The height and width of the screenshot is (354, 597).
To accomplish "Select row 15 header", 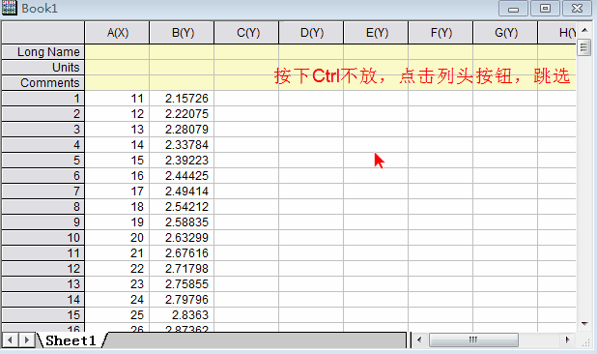I will (43, 314).
